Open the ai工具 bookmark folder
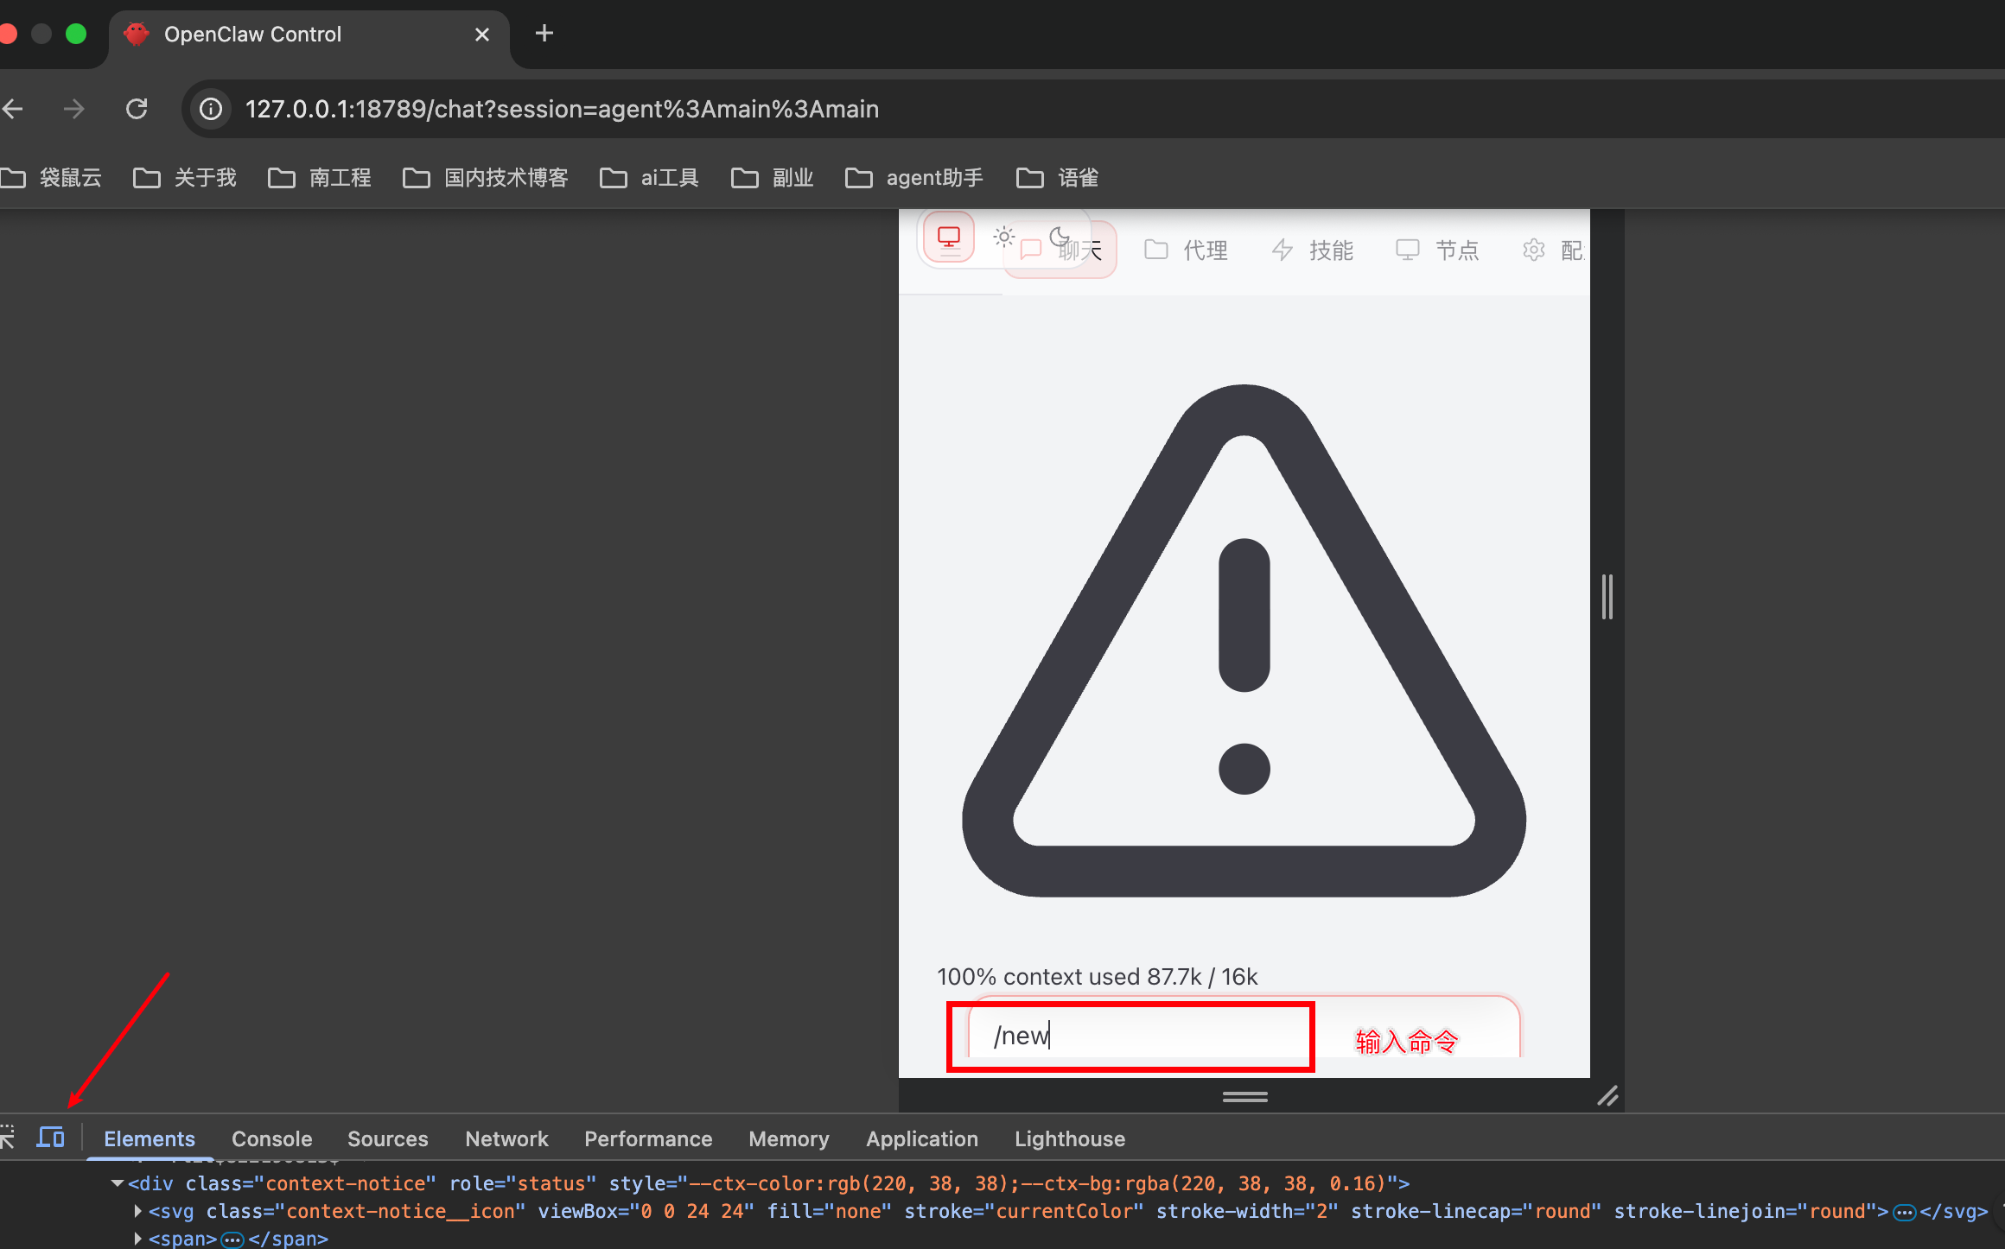Image resolution: width=2005 pixels, height=1249 pixels. click(649, 178)
